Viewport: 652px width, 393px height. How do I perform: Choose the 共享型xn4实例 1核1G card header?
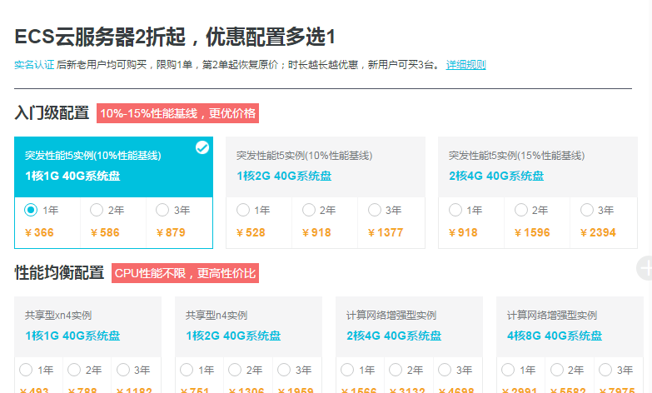click(x=87, y=326)
